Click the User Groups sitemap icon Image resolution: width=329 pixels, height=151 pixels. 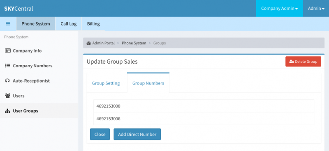click(7, 111)
